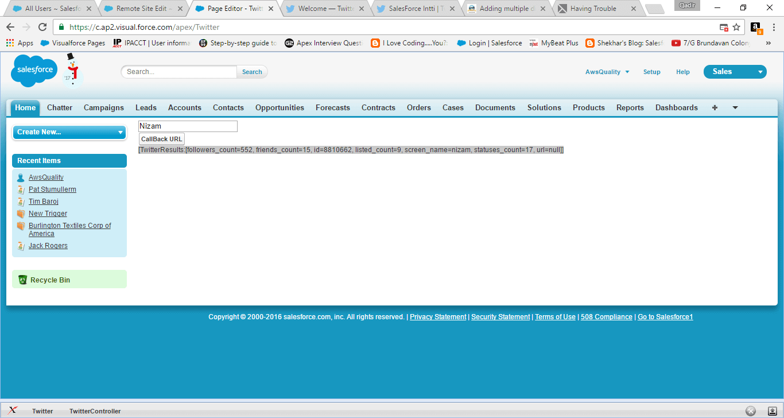Open the AwsQuality user menu
784x418 pixels.
coord(607,71)
